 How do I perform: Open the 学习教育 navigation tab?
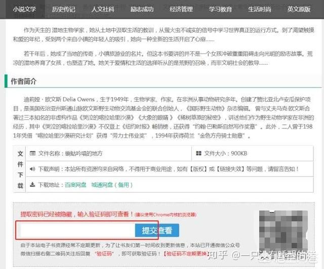click(220, 9)
